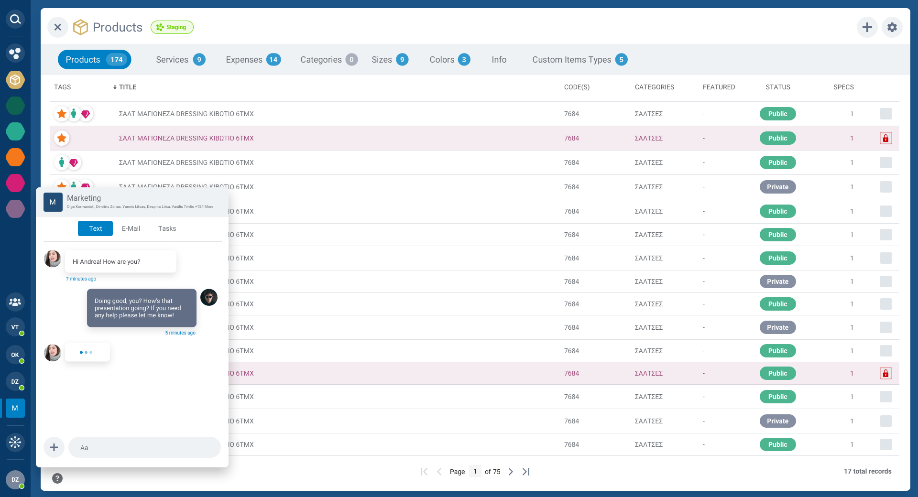
Task: Check the box on the last product row
Action: [x=885, y=444]
